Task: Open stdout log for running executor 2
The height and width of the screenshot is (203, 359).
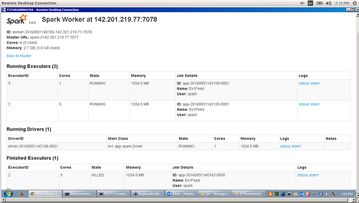Action: click(304, 104)
